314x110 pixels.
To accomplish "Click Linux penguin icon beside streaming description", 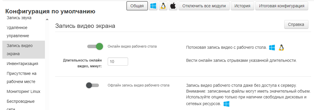I will point(282,48).
